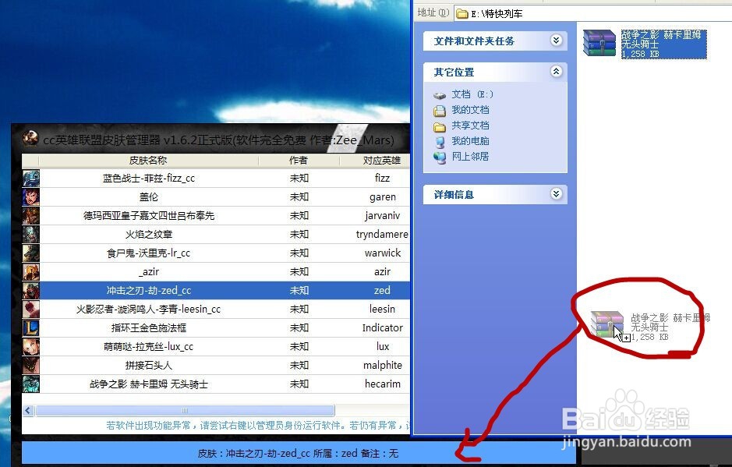The image size is (732, 467).
Task: Click the horizontal scrollbar thumb in skin list
Action: pos(185,411)
